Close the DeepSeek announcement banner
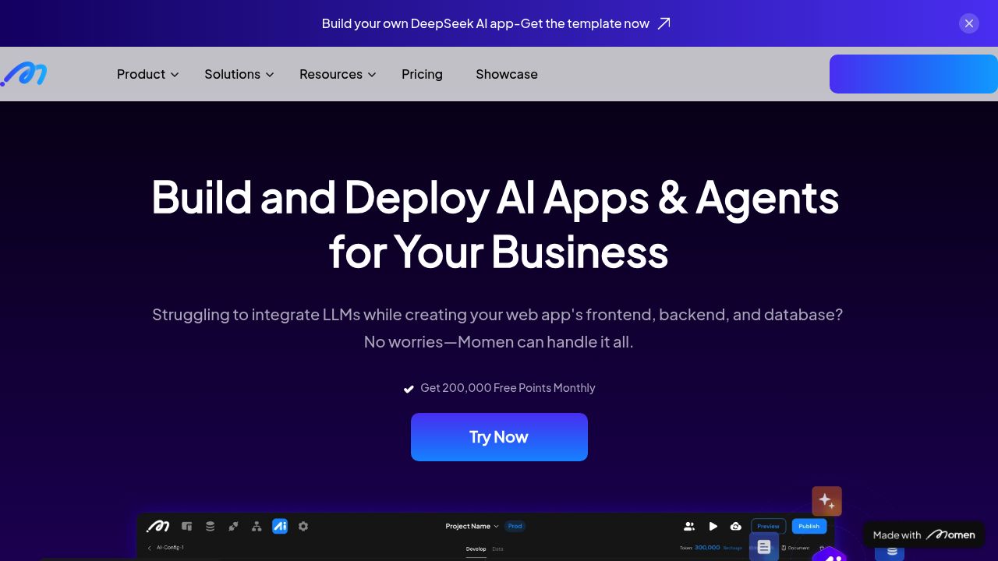This screenshot has height=561, width=998. click(969, 23)
